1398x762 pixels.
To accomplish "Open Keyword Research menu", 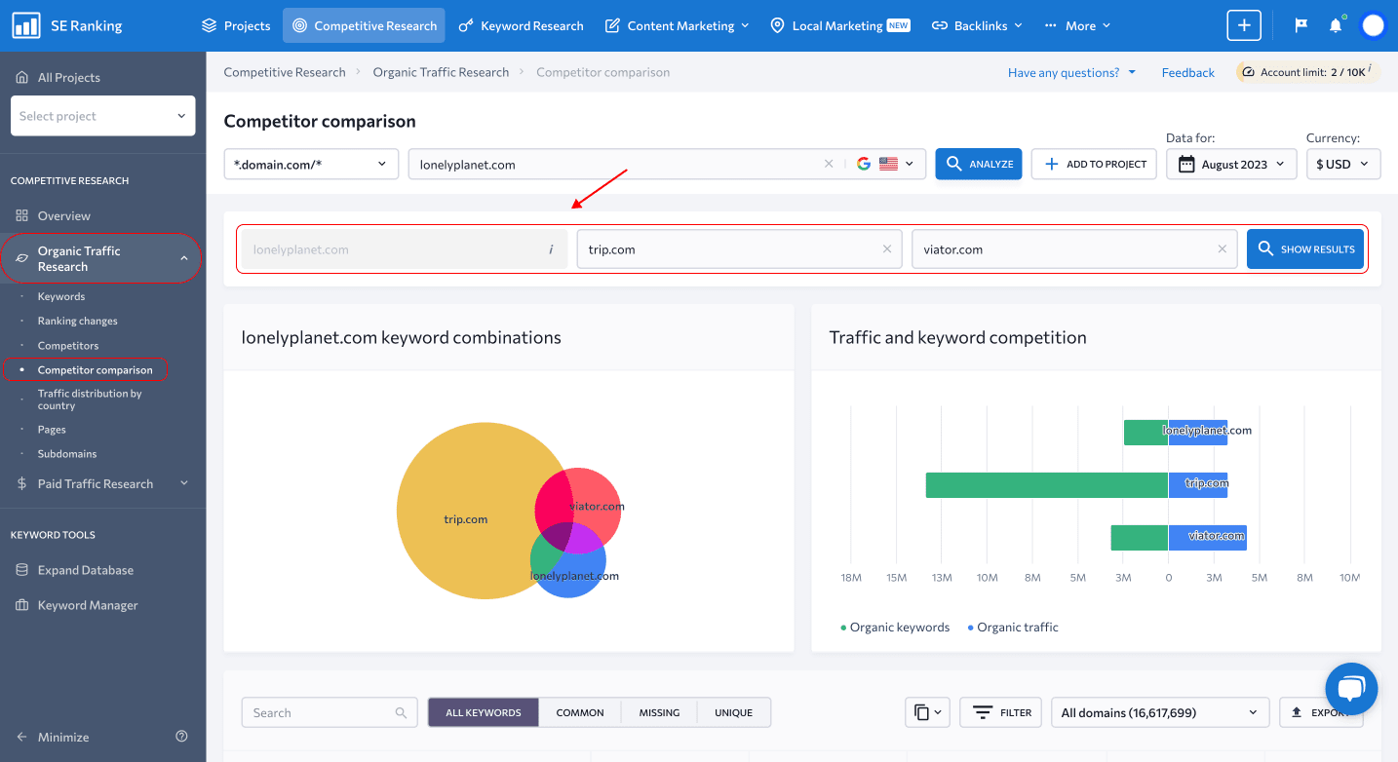I will pos(521,25).
